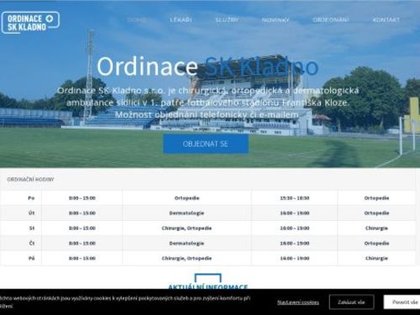Go to the SLUŽBY page
The height and width of the screenshot is (315, 420).
(x=227, y=20)
